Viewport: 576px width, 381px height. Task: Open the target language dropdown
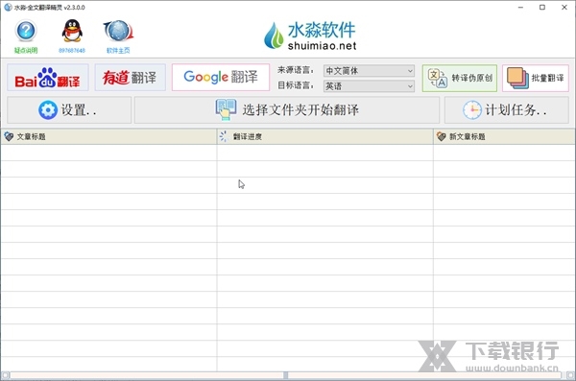coord(369,86)
